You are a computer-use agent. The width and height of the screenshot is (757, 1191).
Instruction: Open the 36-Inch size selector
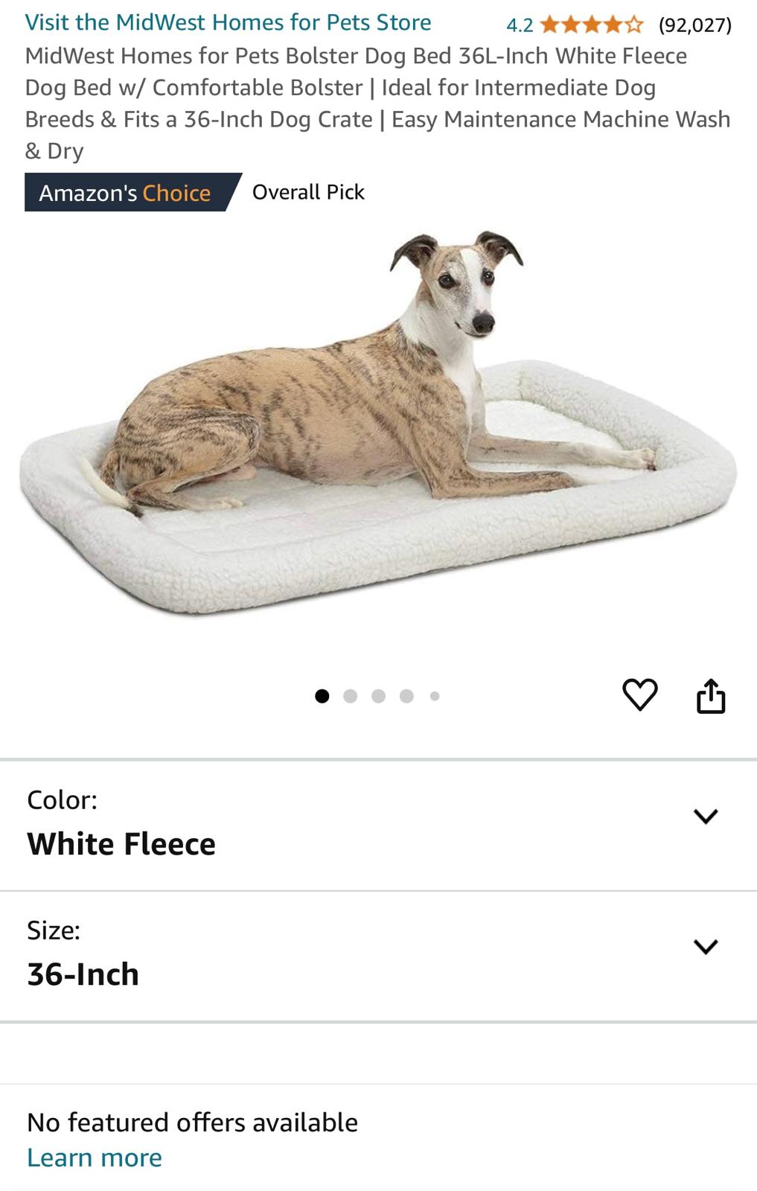pyautogui.click(x=378, y=956)
